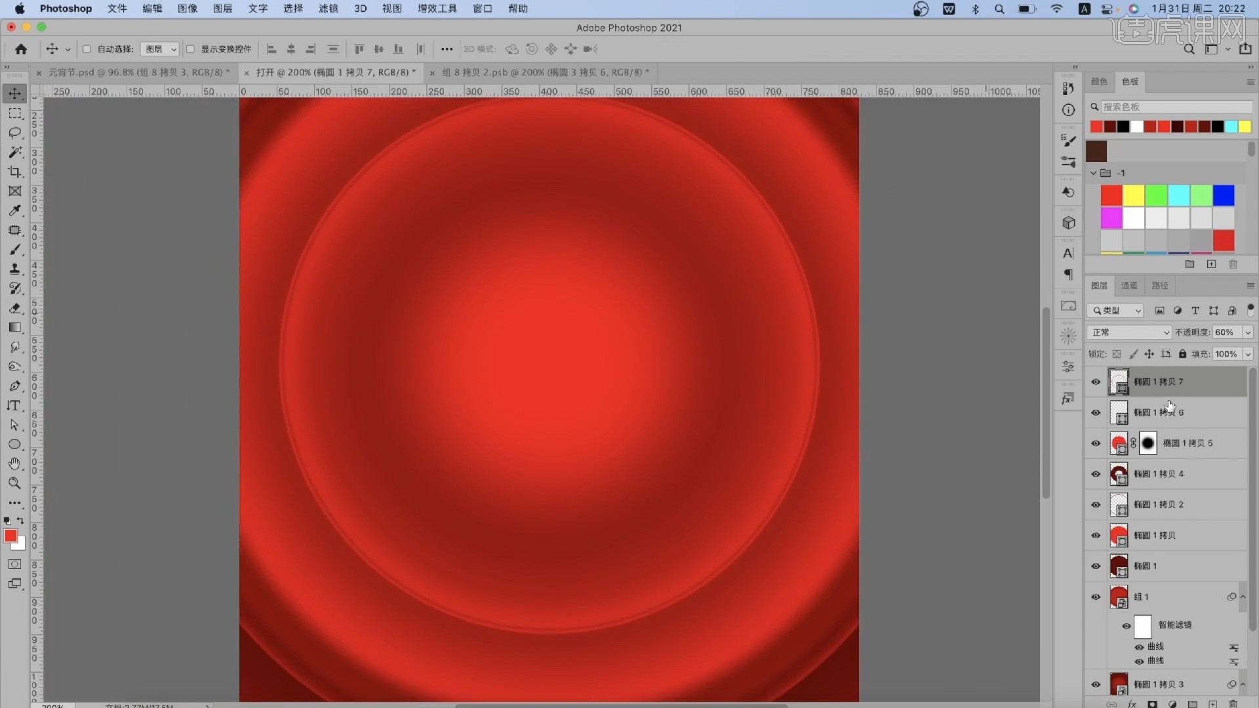Select the Clone Stamp tool
This screenshot has height=708, width=1259.
(14, 269)
